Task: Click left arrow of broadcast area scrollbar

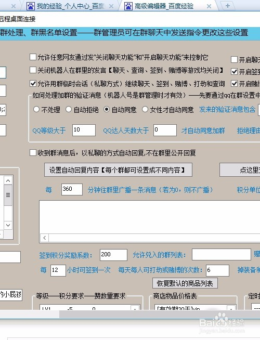Action: click(x=44, y=238)
